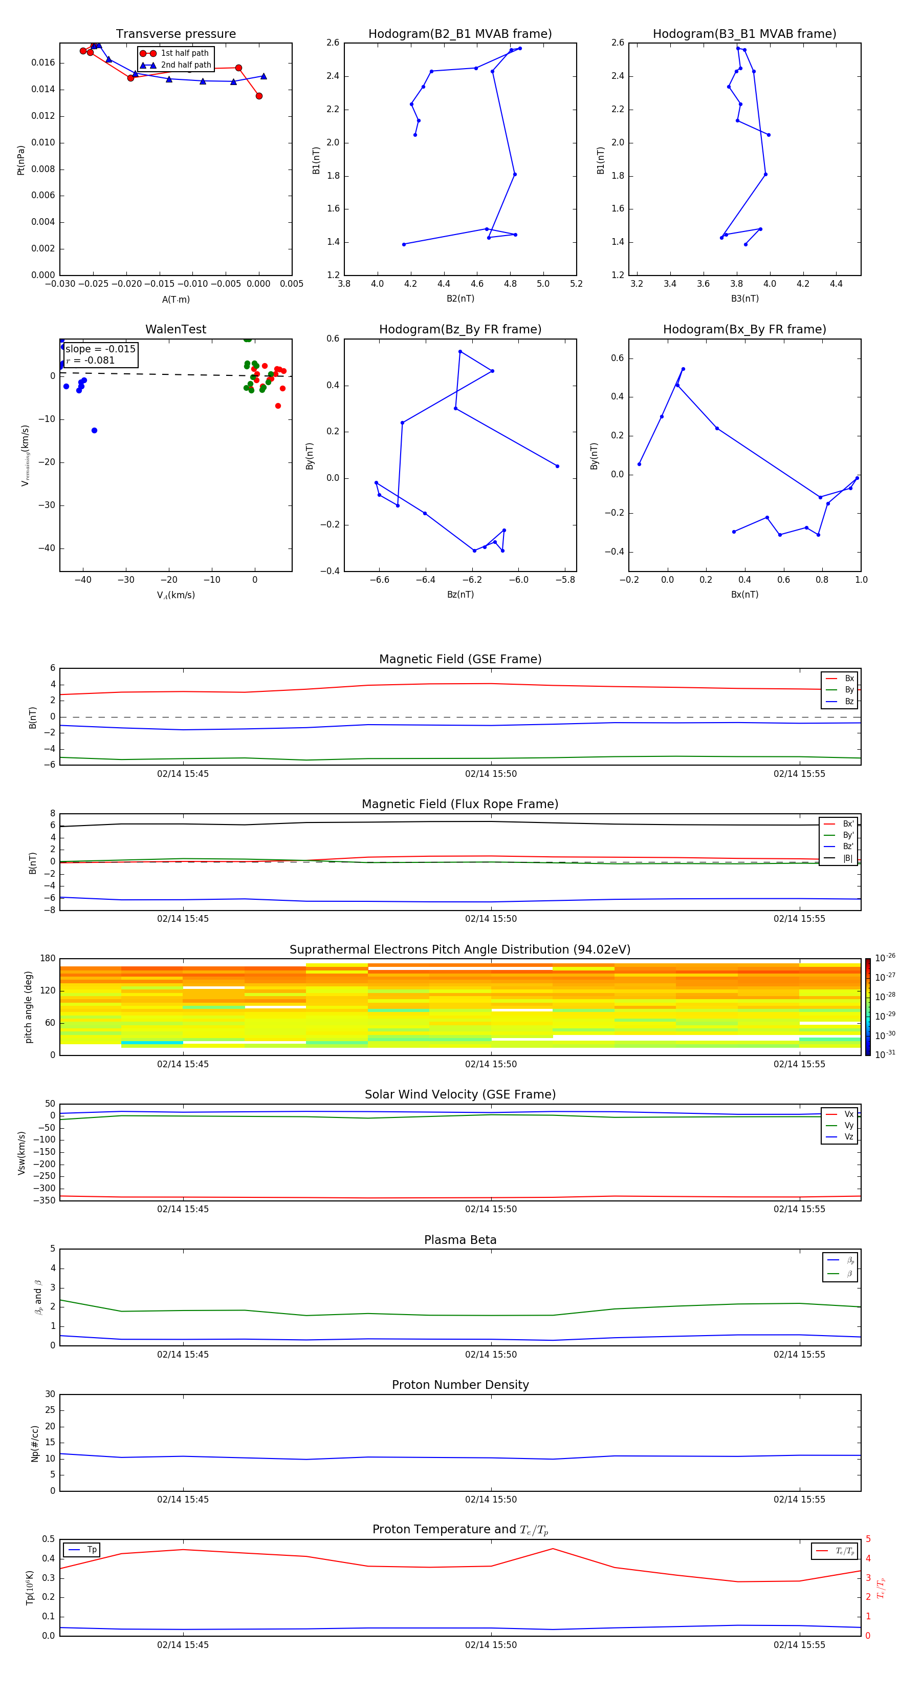
Task: Click '02/14 15:45' tick under Proton Number Density
Action: click(183, 1499)
